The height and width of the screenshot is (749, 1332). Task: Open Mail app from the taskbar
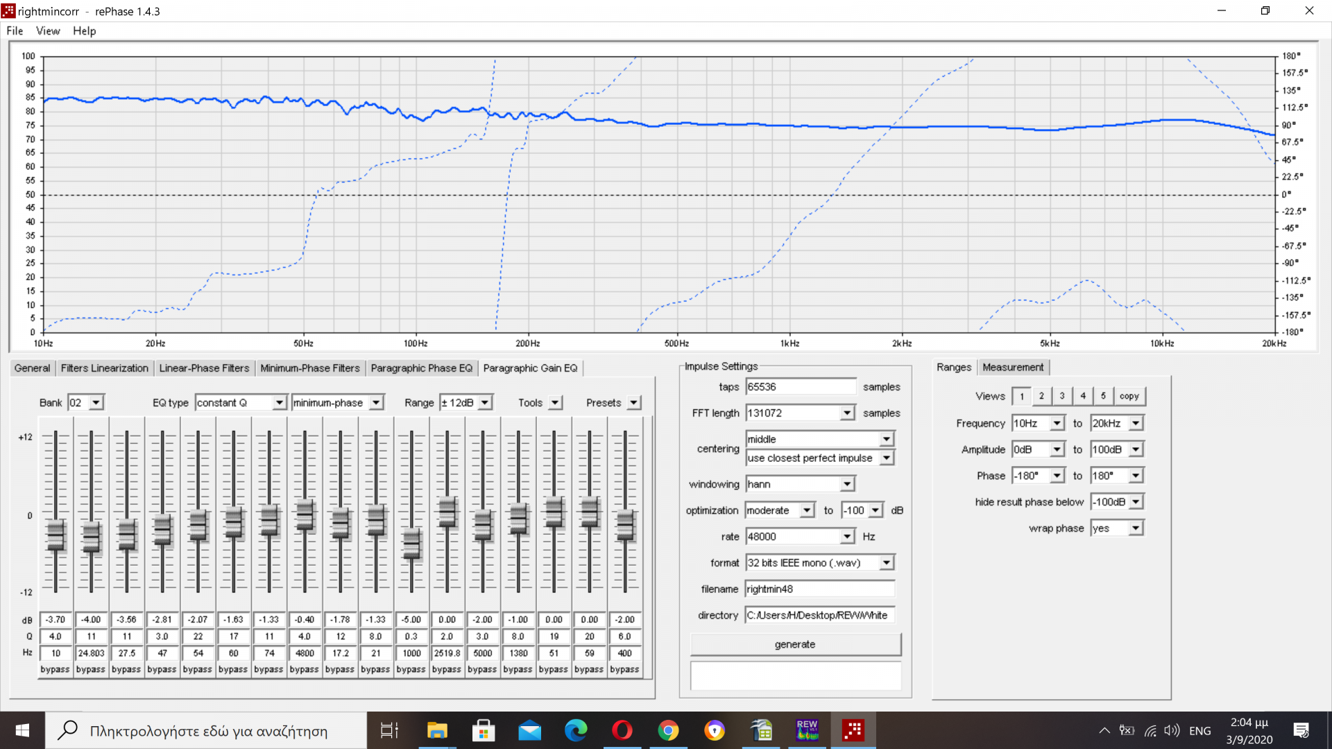pyautogui.click(x=529, y=730)
